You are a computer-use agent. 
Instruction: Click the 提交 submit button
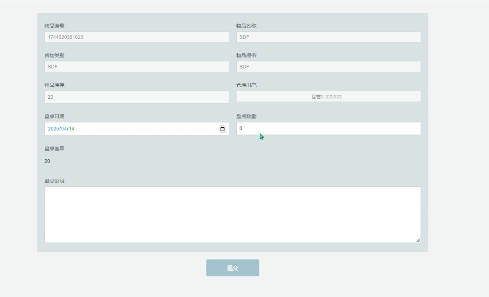click(233, 268)
